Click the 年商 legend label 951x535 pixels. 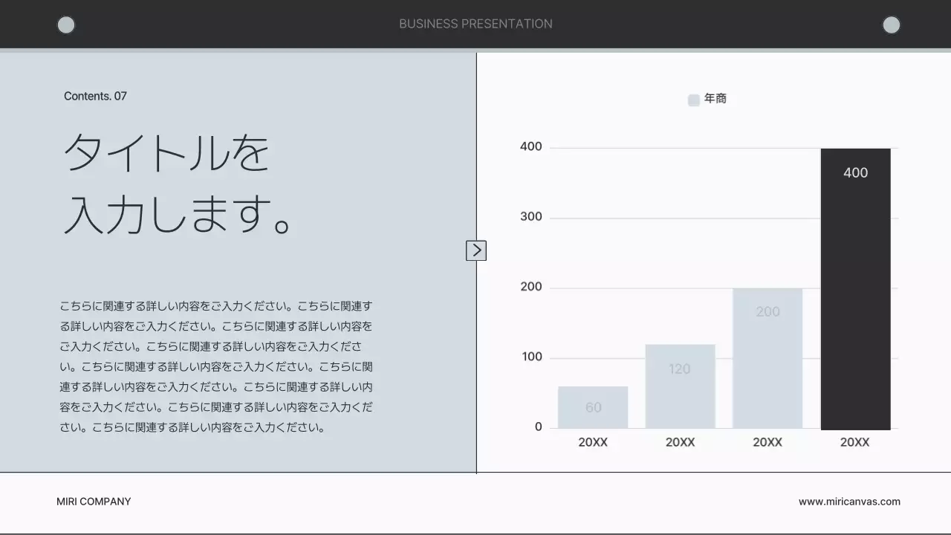point(715,99)
